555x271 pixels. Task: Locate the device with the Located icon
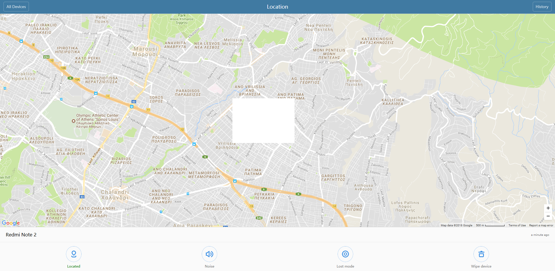pyautogui.click(x=74, y=254)
